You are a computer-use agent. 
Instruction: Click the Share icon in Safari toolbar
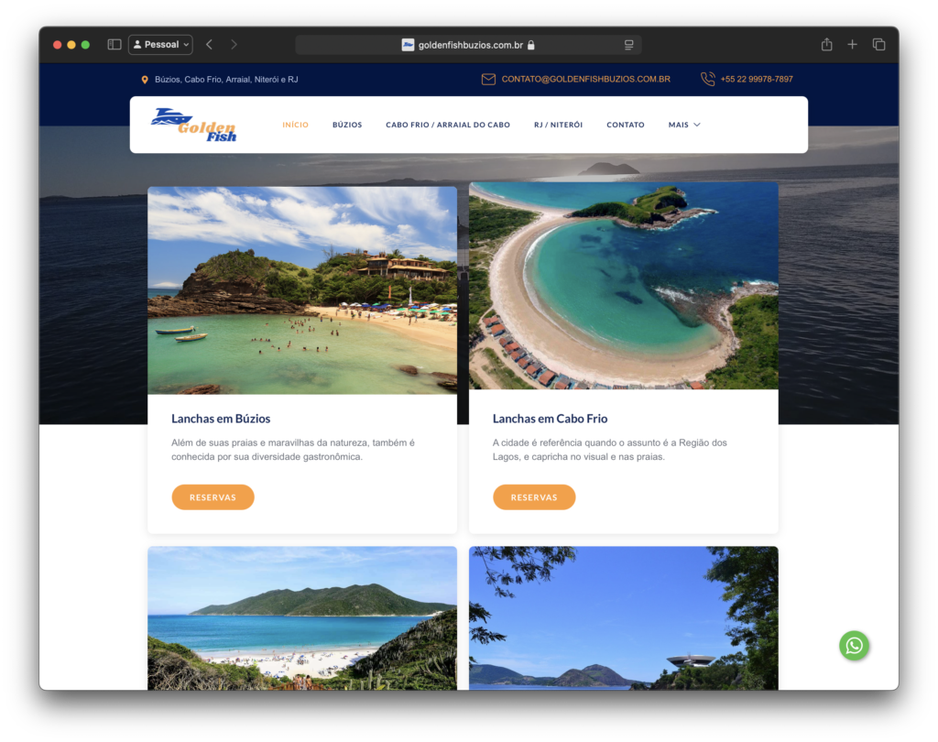click(x=827, y=44)
